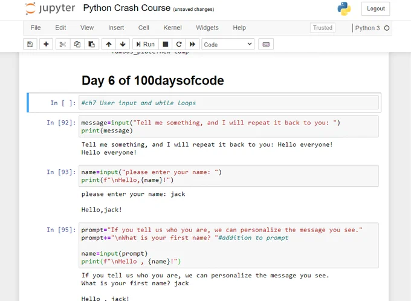Click the empty In [ ]: prompt label
411x301 pixels.
63,103
